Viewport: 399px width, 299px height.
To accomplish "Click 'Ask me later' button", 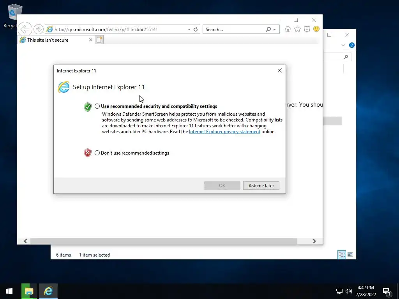I will coord(261,186).
